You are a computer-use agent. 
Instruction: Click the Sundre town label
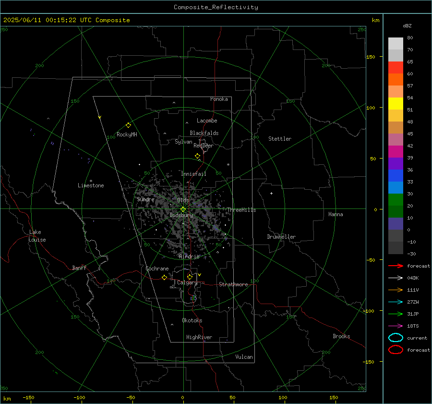[145, 199]
